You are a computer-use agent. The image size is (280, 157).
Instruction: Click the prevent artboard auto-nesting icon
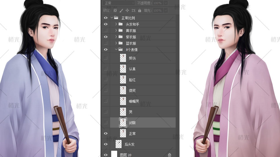tap(133, 10)
